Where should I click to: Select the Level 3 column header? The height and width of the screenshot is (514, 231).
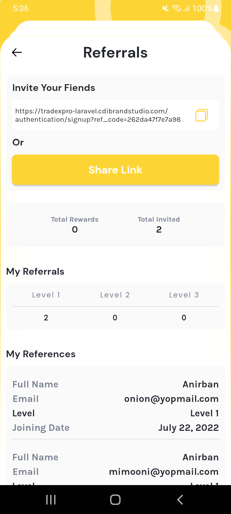tap(184, 295)
